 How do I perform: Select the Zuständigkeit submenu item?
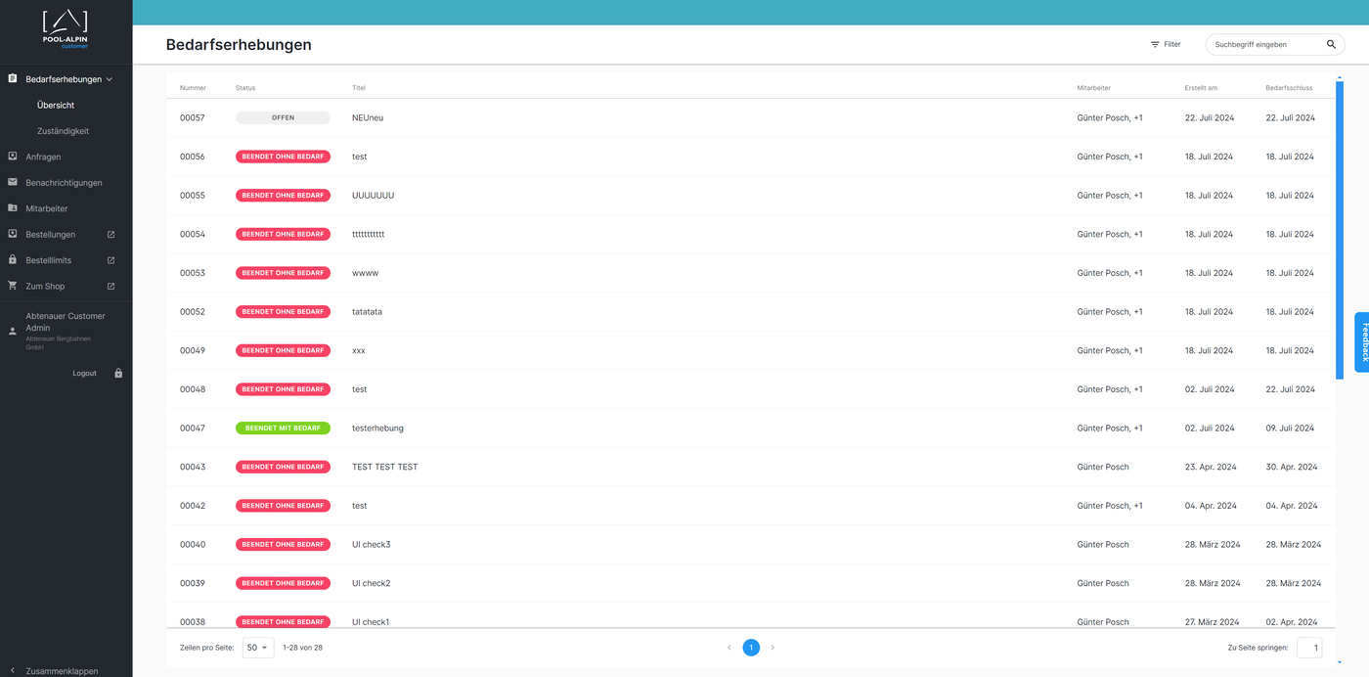[64, 131]
